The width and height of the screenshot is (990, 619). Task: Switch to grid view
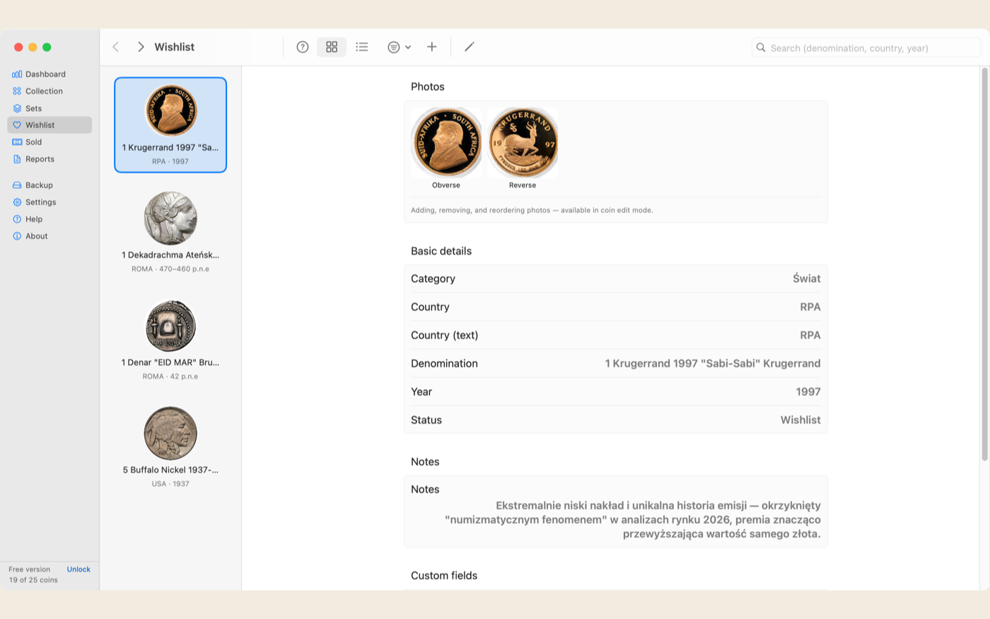pos(332,47)
